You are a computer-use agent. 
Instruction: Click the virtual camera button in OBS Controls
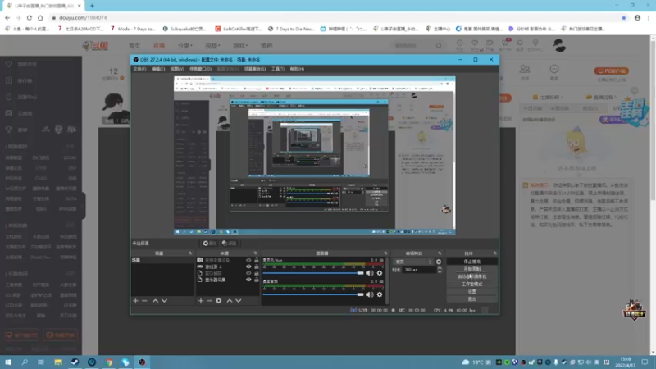click(x=472, y=276)
